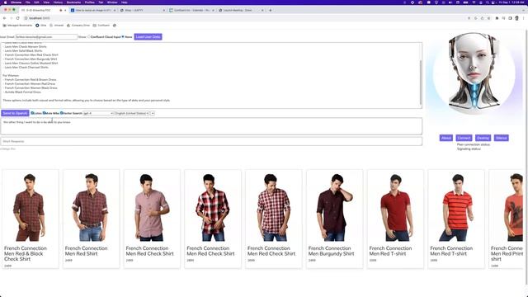
Task: Click the Load User Data button
Action: 148,36
